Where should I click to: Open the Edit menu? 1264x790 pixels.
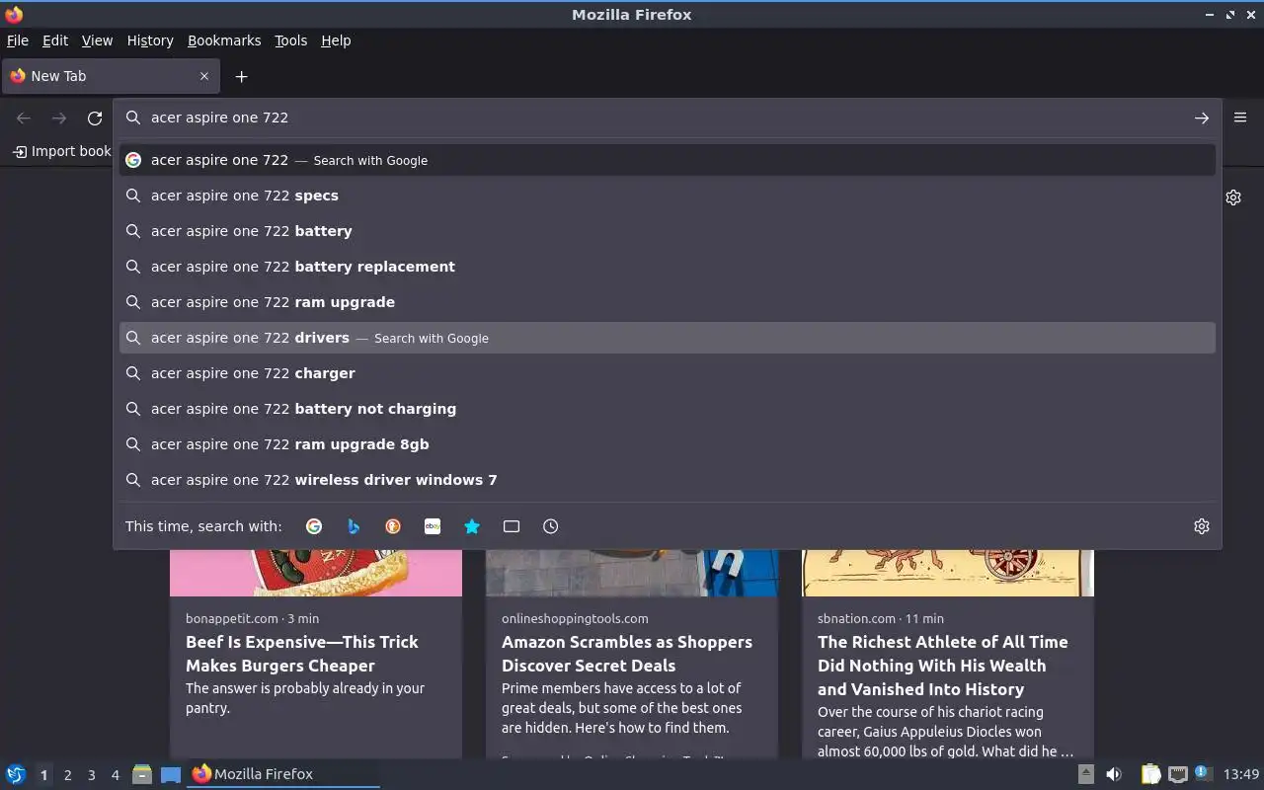[55, 40]
